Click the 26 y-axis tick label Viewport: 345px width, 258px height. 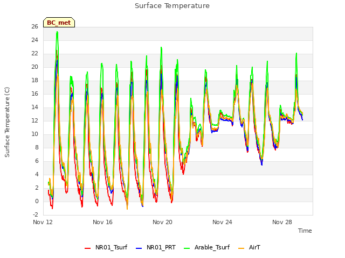click(x=34, y=26)
